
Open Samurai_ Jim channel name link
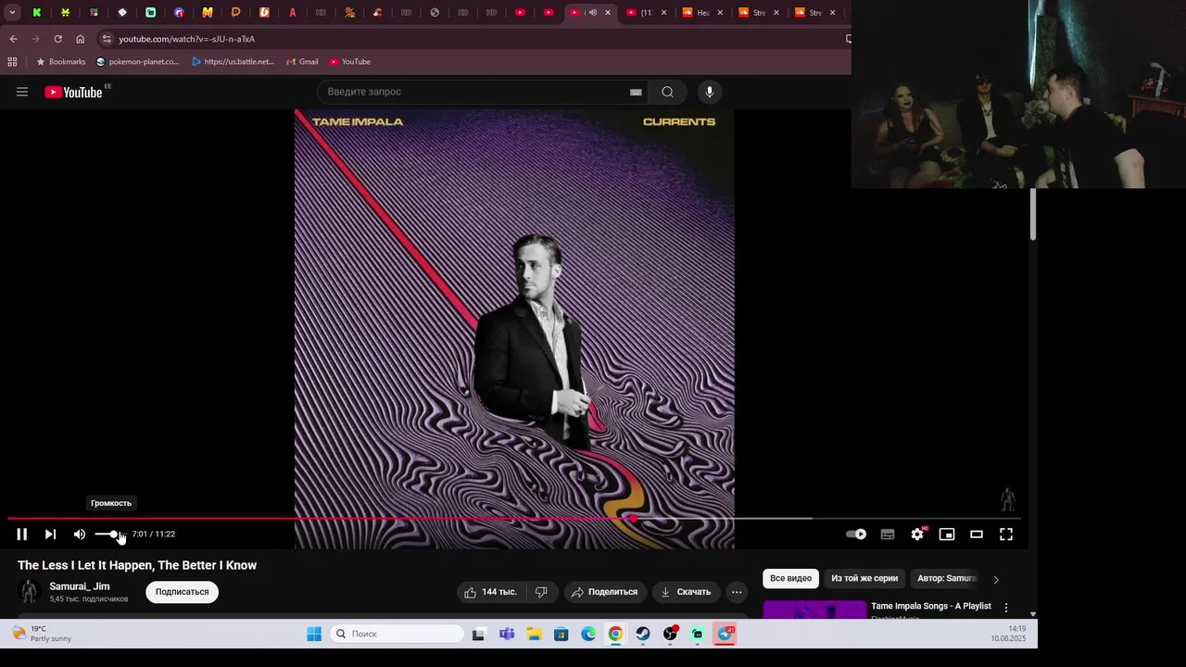(80, 586)
